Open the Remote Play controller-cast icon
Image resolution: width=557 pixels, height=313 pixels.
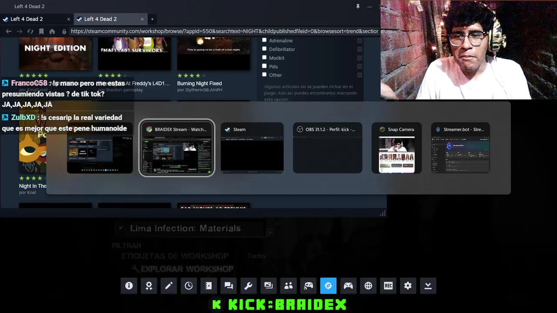tap(309, 286)
